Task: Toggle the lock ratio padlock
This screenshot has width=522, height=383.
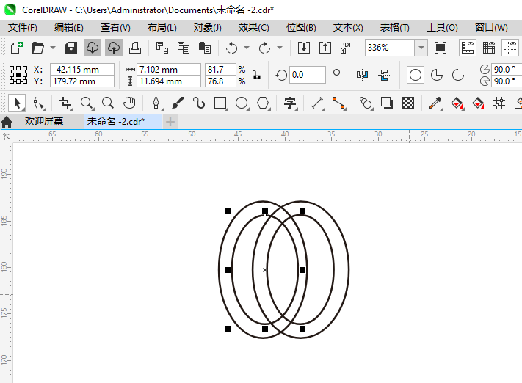Action: point(256,75)
